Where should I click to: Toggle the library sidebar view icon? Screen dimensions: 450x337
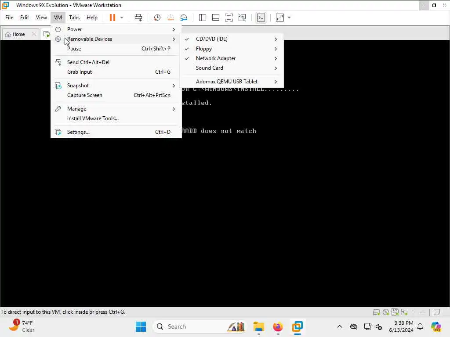coord(202,18)
